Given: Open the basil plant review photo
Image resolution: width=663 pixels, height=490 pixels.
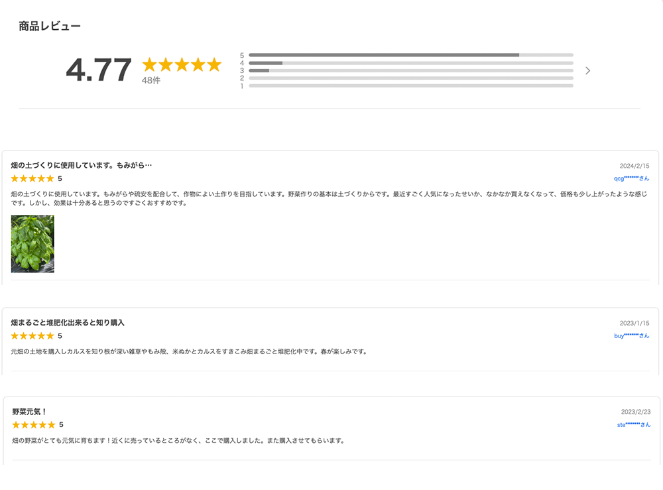Looking at the screenshot, I should (x=32, y=243).
